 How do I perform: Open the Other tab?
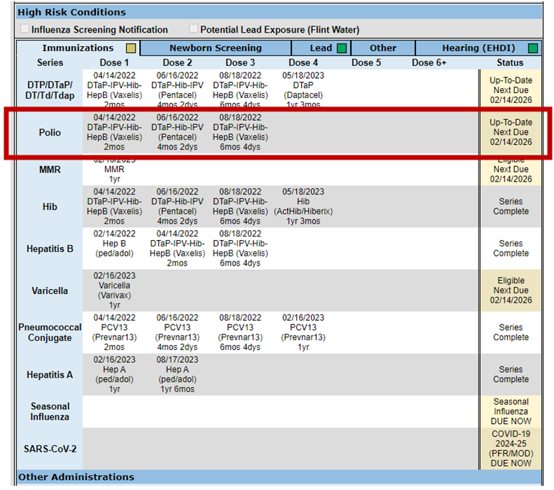383,48
